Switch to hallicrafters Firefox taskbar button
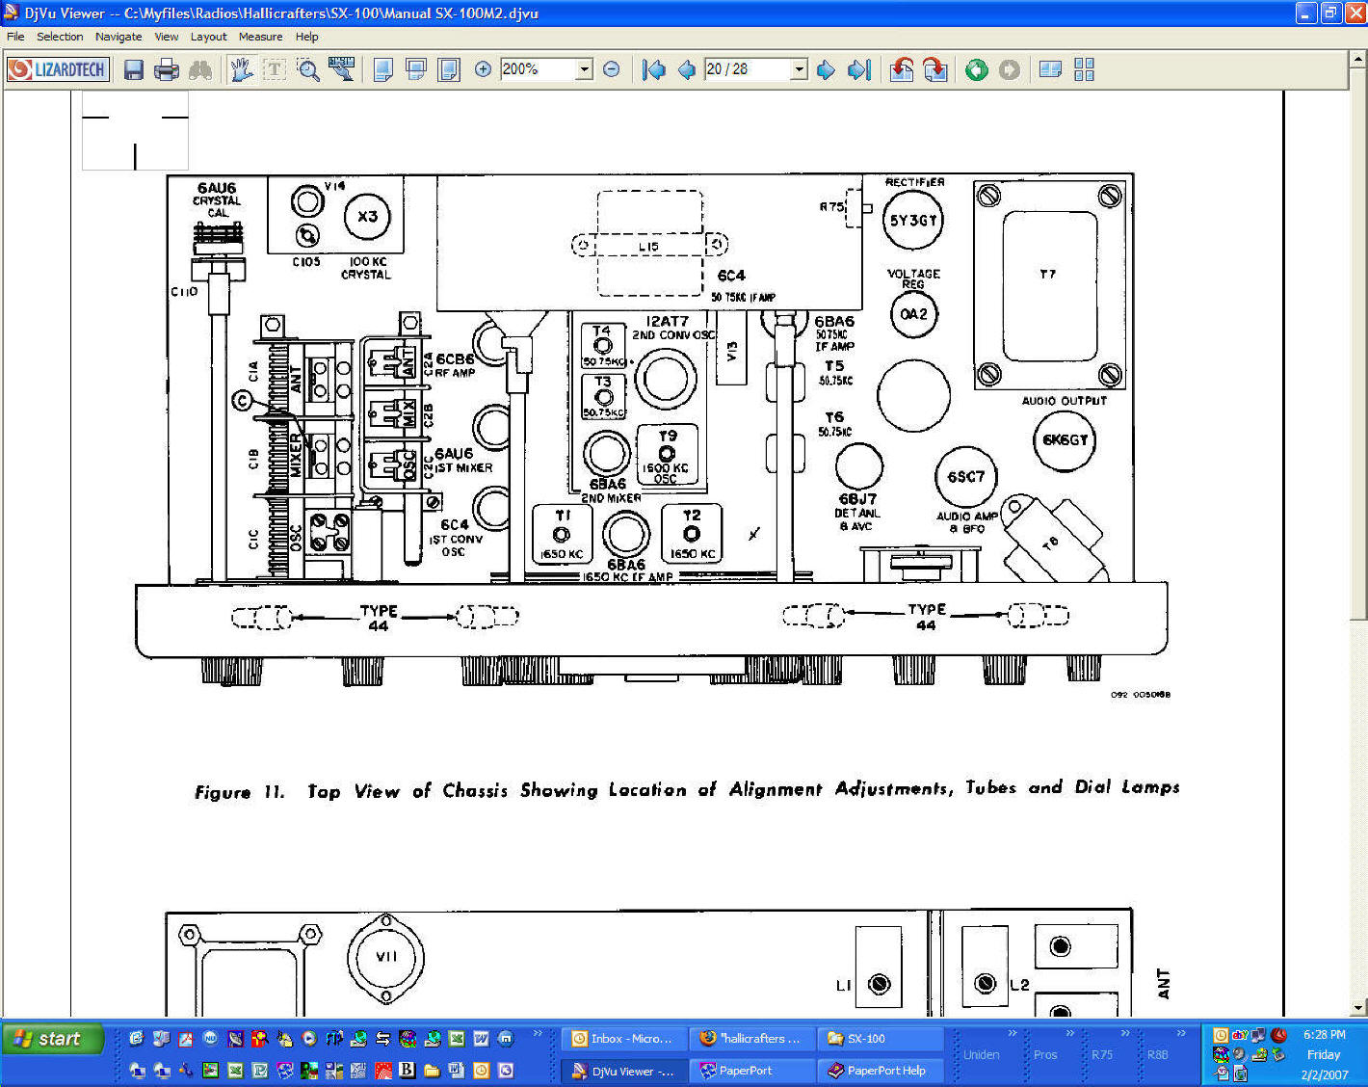The width and height of the screenshot is (1368, 1087). click(752, 1039)
